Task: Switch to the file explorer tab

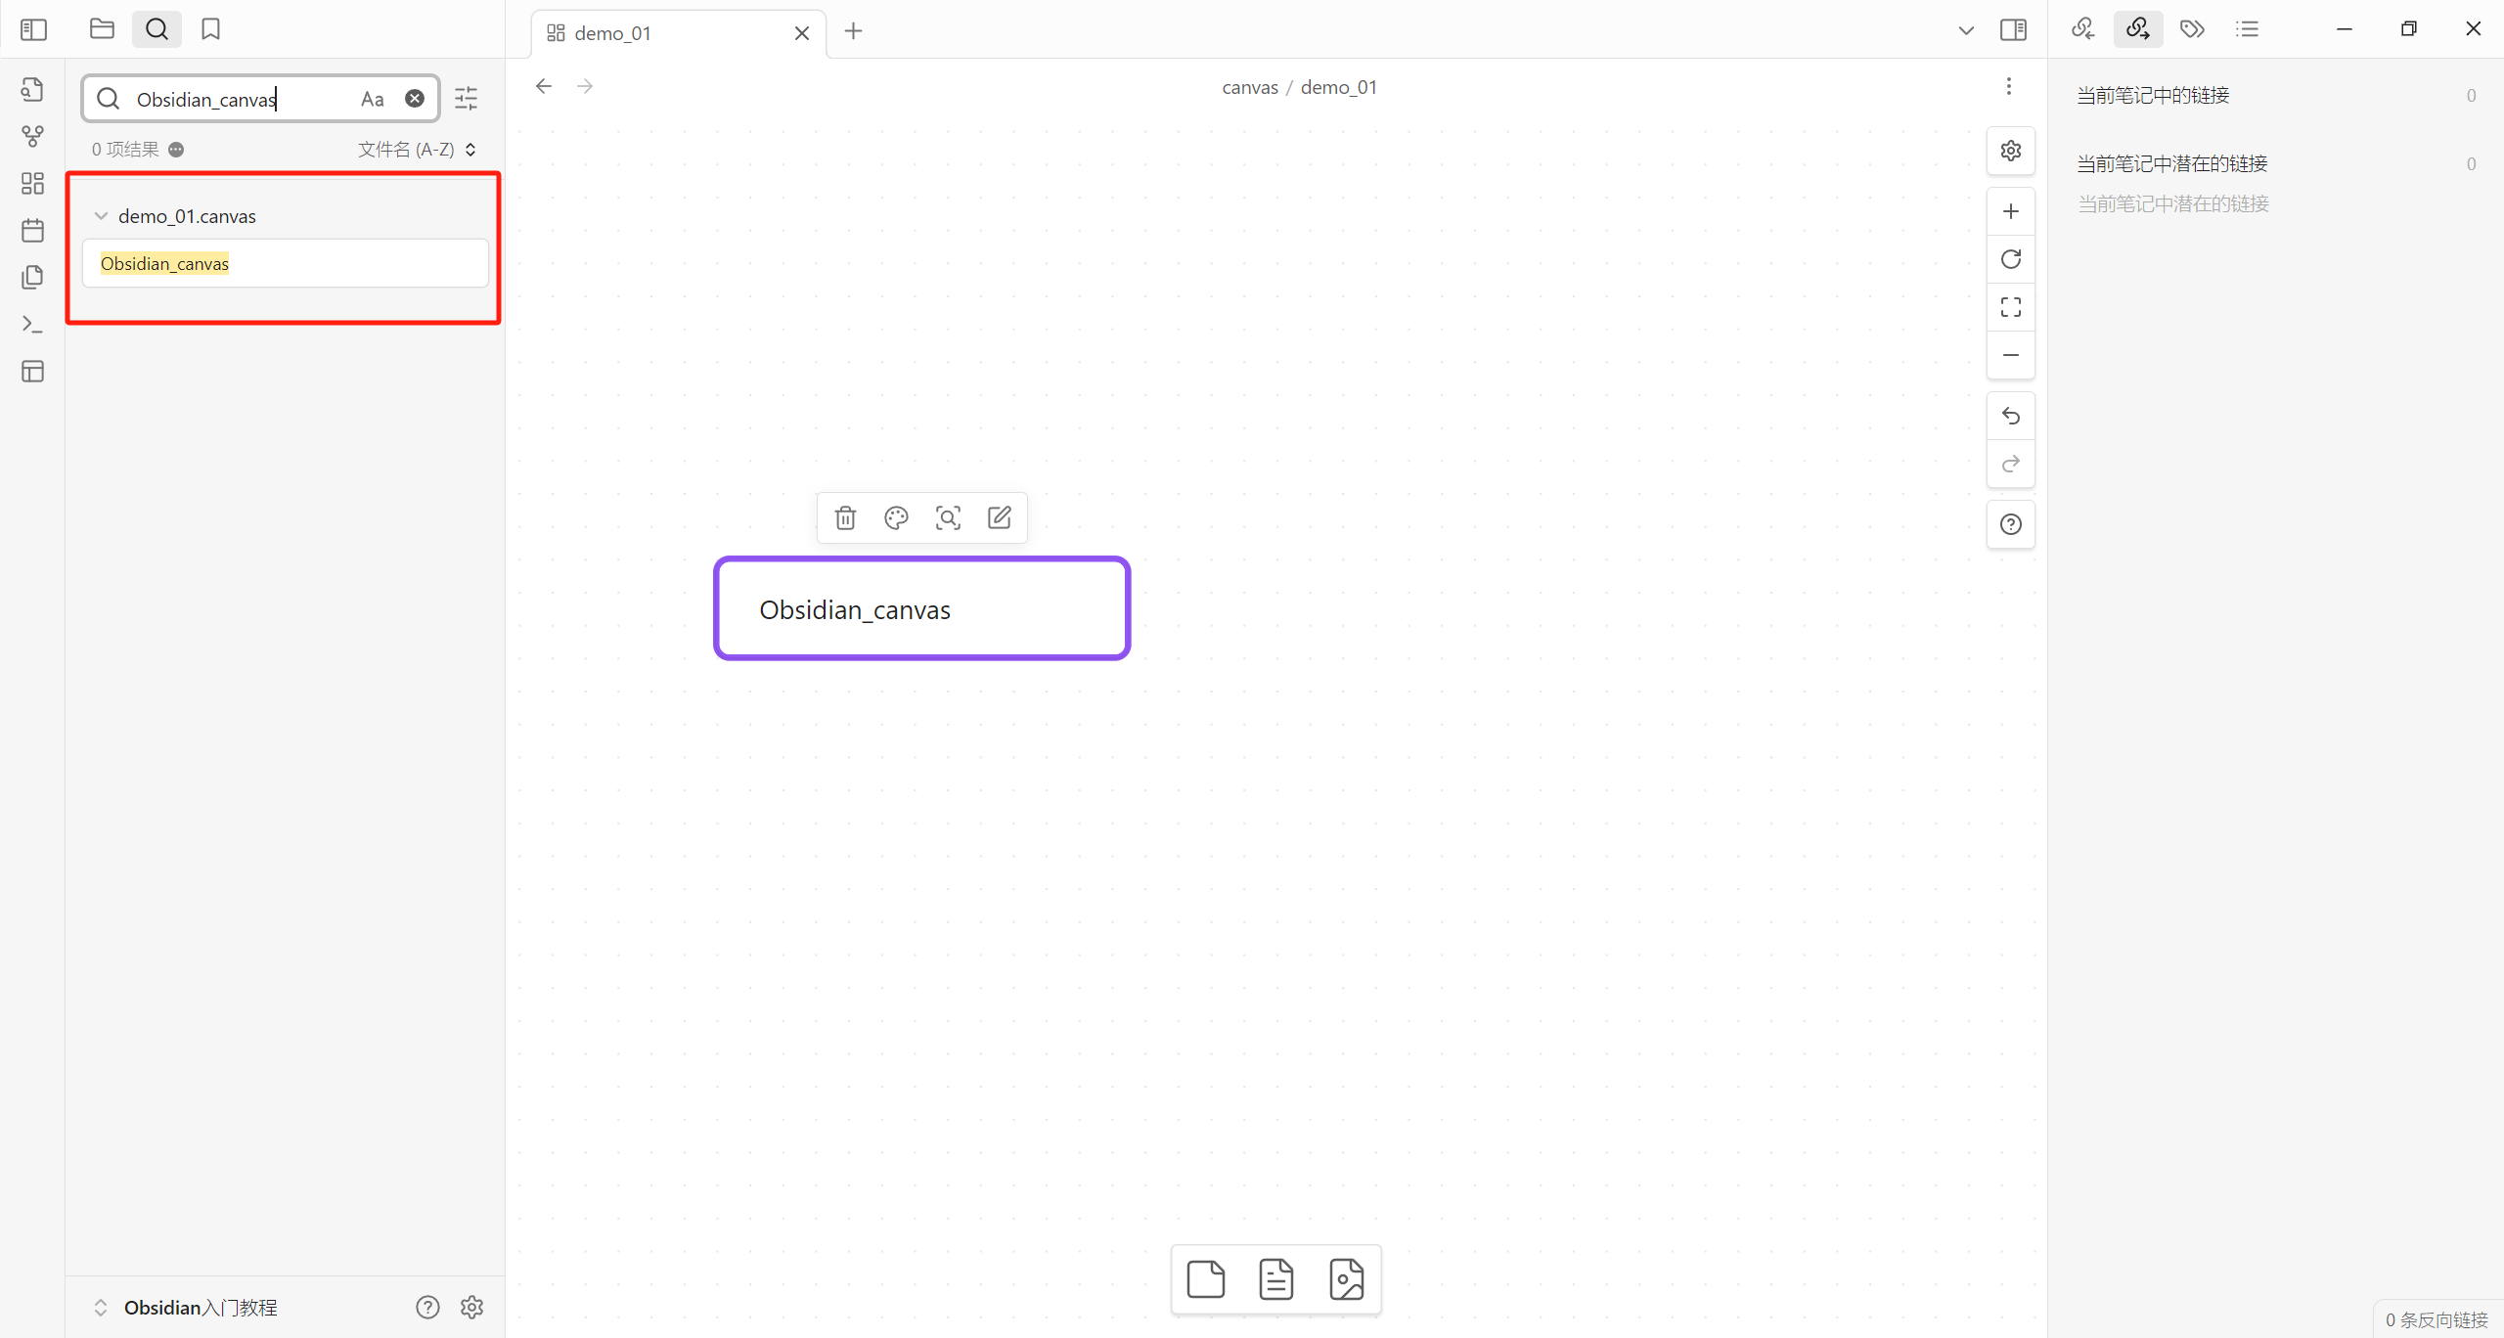Action: (102, 29)
